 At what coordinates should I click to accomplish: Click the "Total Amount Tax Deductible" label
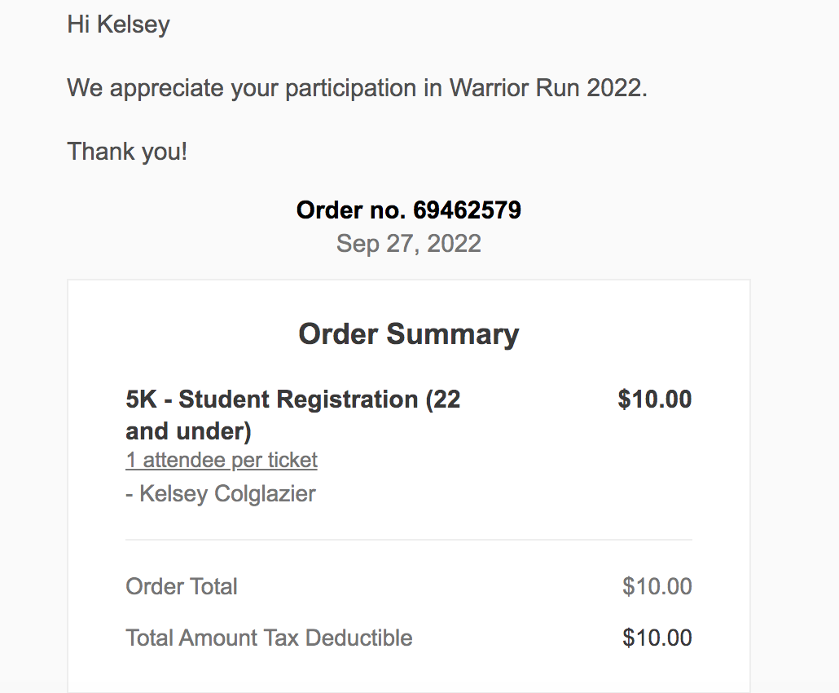(x=269, y=638)
